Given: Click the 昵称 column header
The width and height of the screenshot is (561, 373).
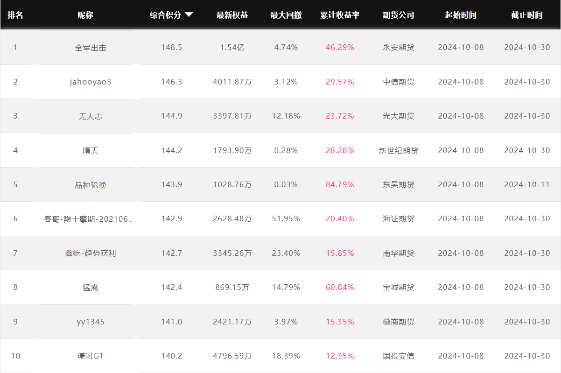Looking at the screenshot, I should [x=85, y=15].
